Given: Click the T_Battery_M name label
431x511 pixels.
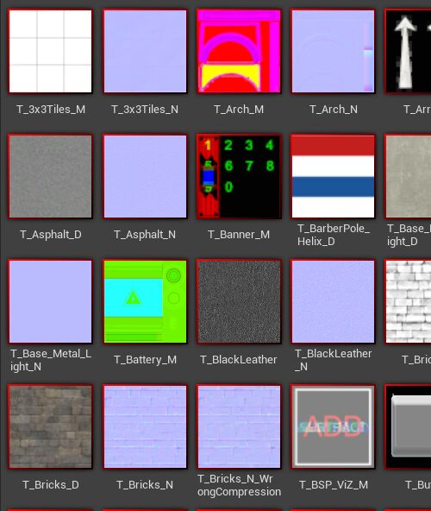Looking at the screenshot, I should tap(145, 360).
